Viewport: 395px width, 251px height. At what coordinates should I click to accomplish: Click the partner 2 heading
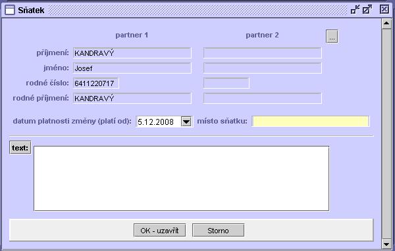262,35
